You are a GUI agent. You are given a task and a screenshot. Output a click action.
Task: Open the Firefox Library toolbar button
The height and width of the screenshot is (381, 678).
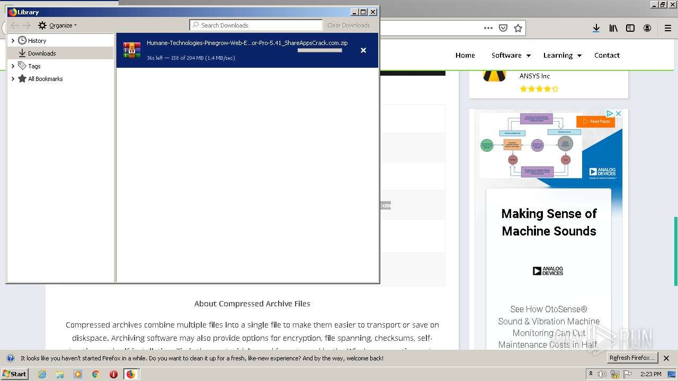613,28
